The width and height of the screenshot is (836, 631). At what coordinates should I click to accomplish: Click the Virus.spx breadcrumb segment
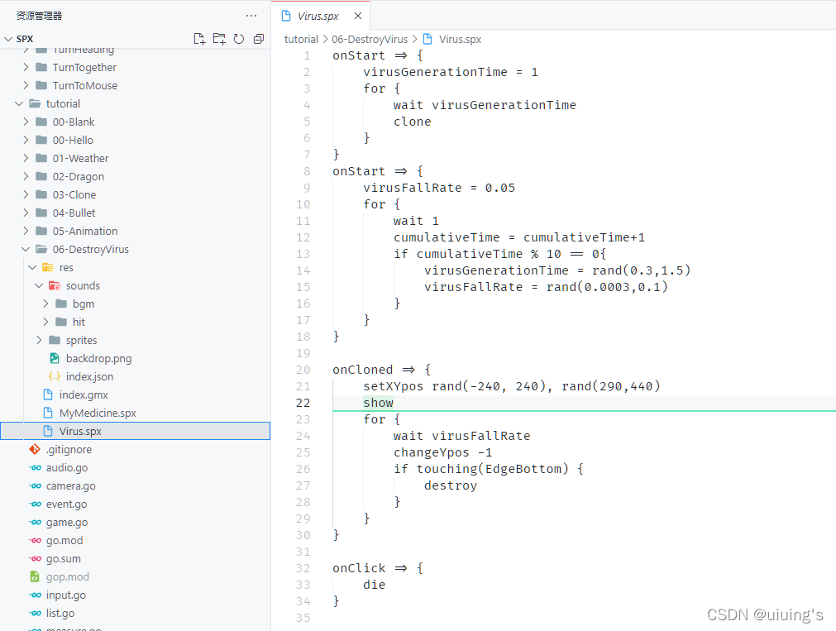pyautogui.click(x=460, y=39)
